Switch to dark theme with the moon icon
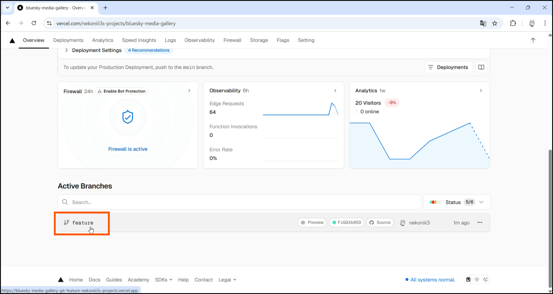 click(x=486, y=279)
